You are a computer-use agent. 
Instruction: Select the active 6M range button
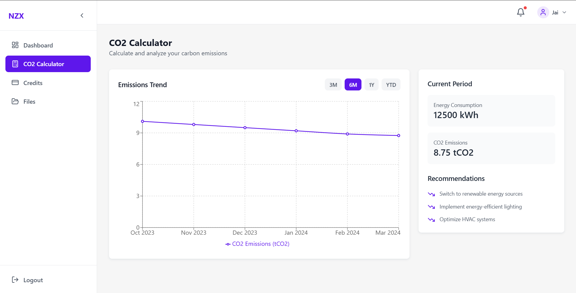(353, 85)
